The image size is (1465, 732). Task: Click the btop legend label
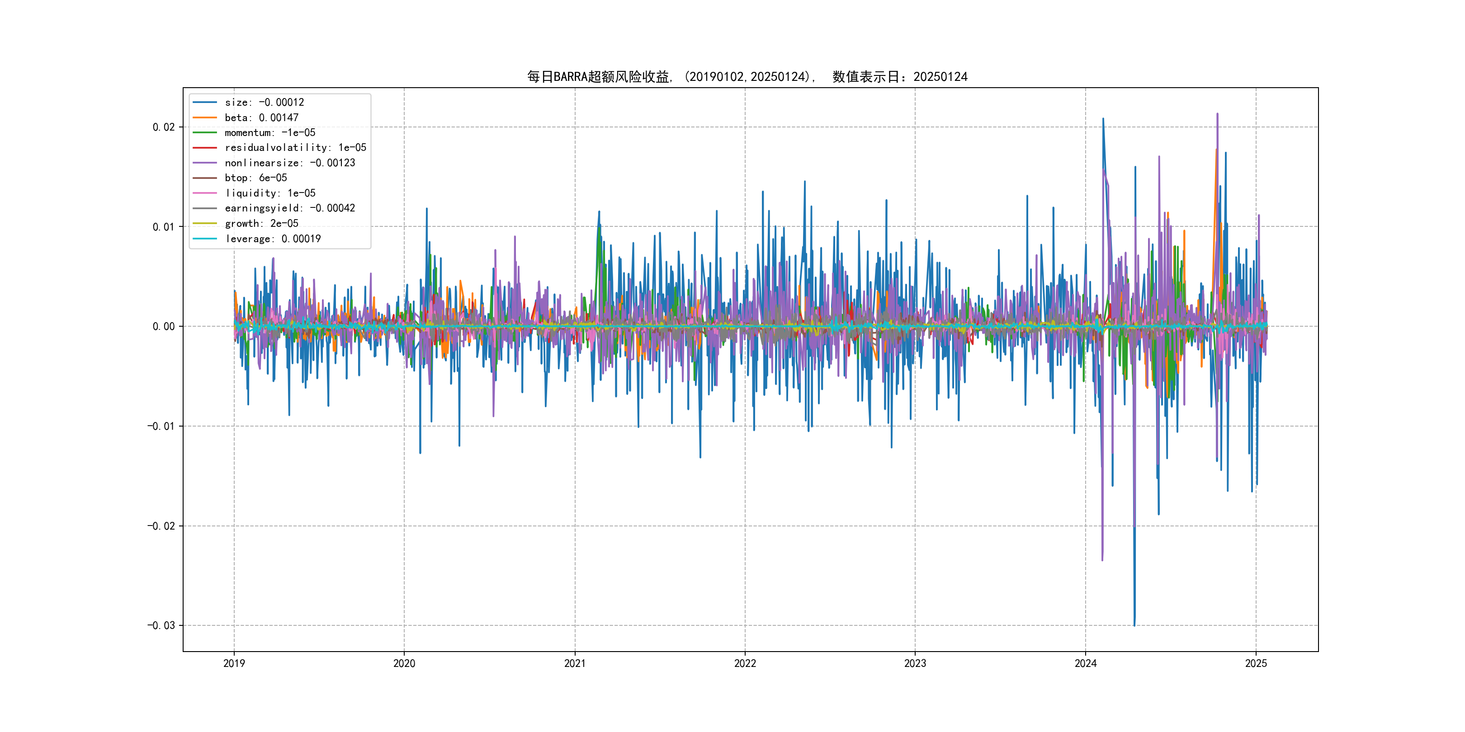[x=255, y=178]
